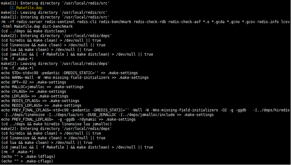
Task: Click the rm -rf redis-server command line
Action: pyautogui.click(x=145, y=22)
